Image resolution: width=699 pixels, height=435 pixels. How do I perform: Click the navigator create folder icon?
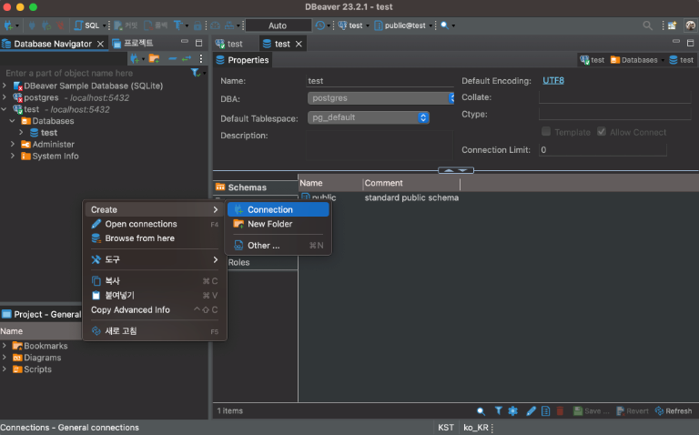point(154,58)
